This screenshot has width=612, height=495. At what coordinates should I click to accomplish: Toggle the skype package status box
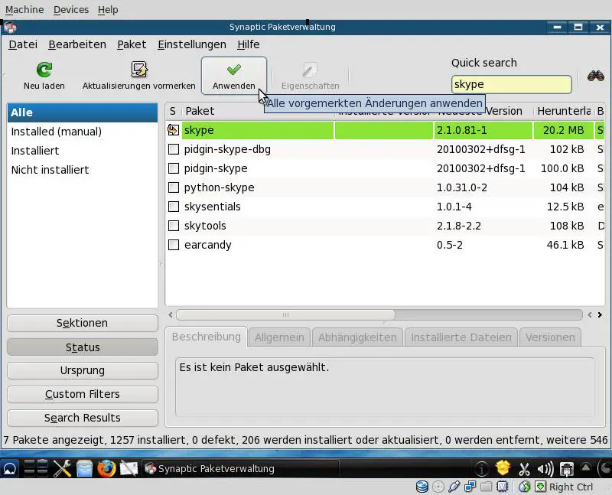click(174, 129)
